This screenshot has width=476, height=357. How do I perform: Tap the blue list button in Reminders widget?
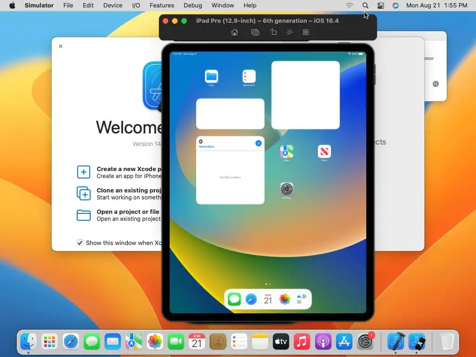coord(258,143)
